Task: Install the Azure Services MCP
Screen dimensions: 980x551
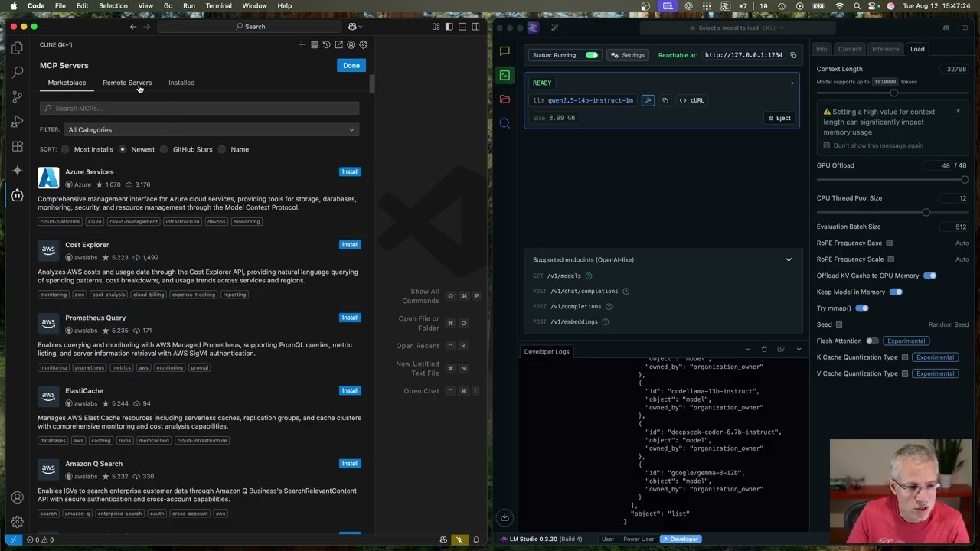Action: [x=350, y=171]
